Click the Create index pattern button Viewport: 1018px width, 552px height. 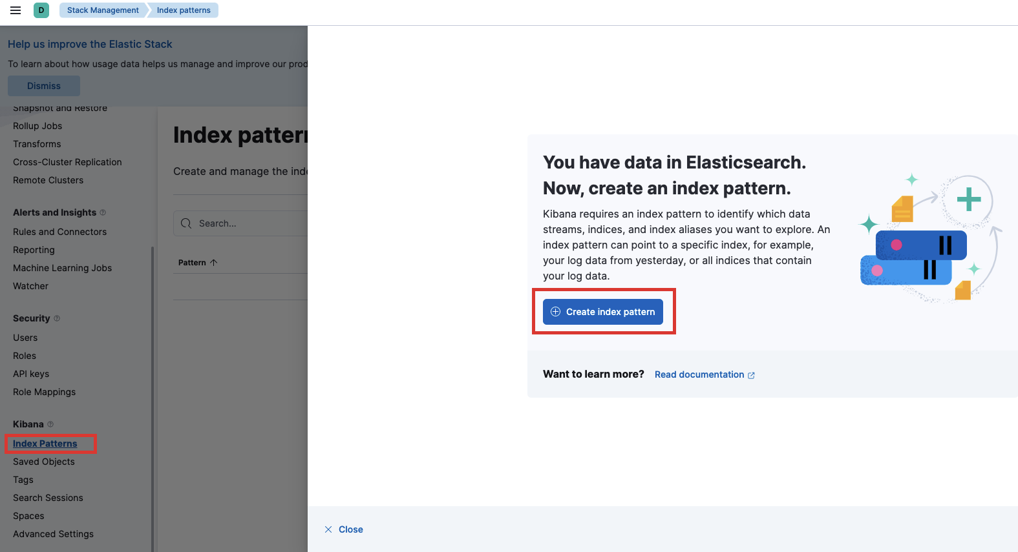click(603, 312)
